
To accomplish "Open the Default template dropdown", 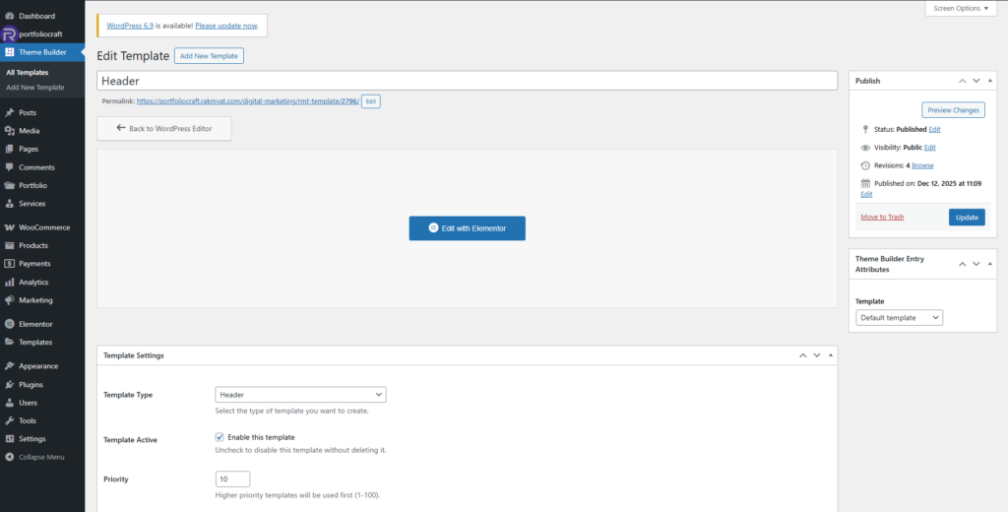I will (899, 318).
